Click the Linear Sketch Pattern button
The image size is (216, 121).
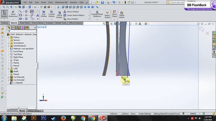point(74,15)
